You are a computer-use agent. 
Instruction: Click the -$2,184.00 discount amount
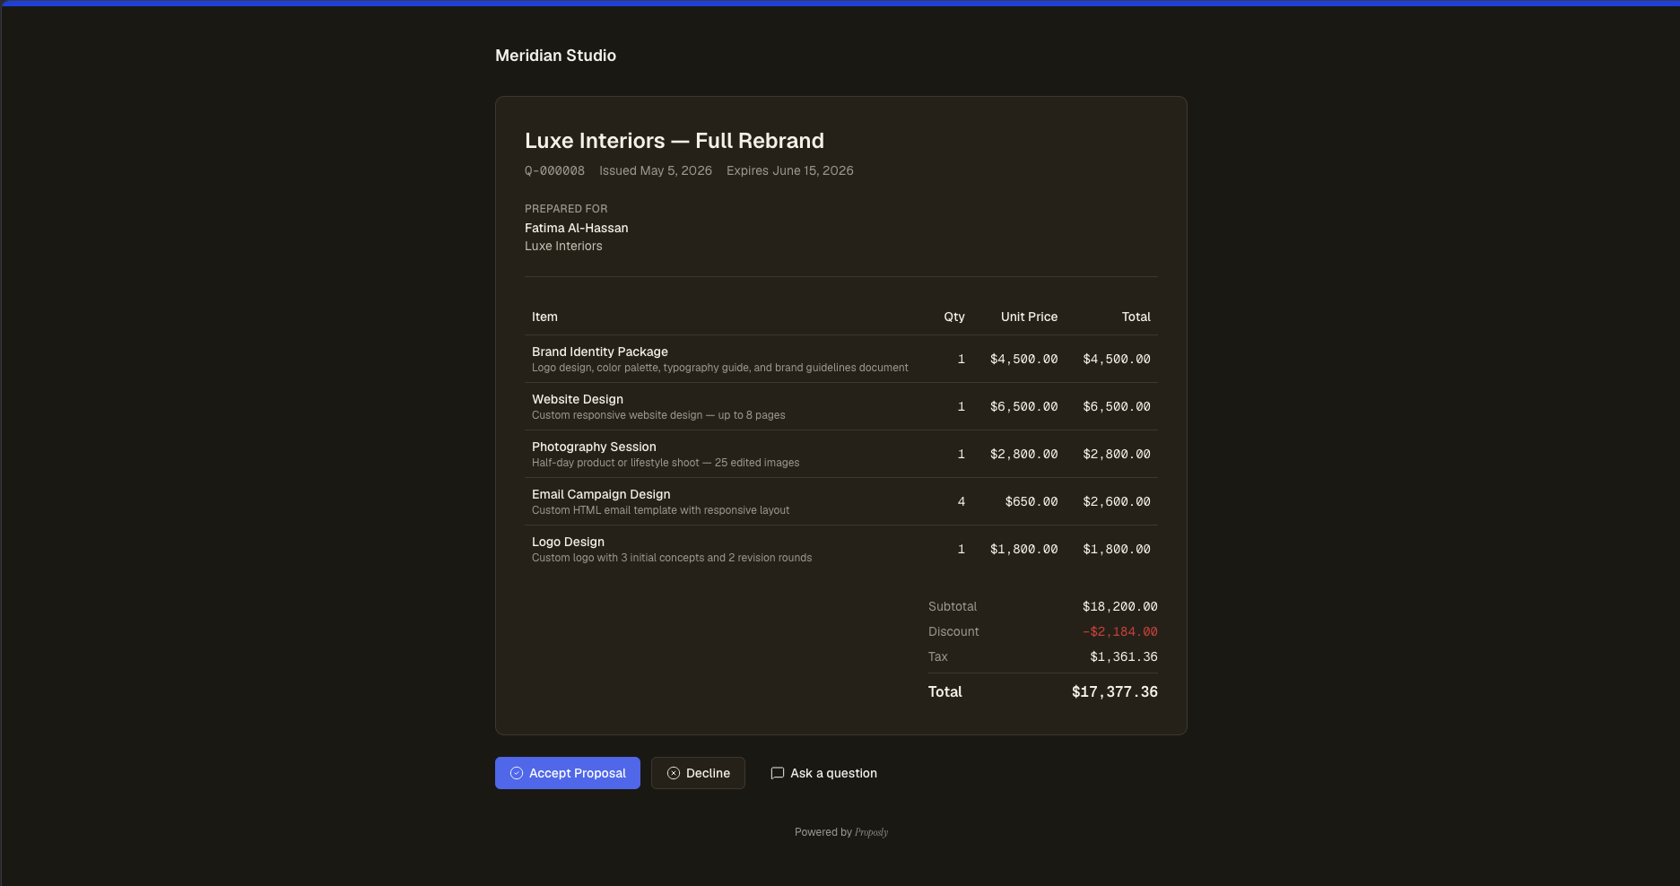coord(1120,631)
